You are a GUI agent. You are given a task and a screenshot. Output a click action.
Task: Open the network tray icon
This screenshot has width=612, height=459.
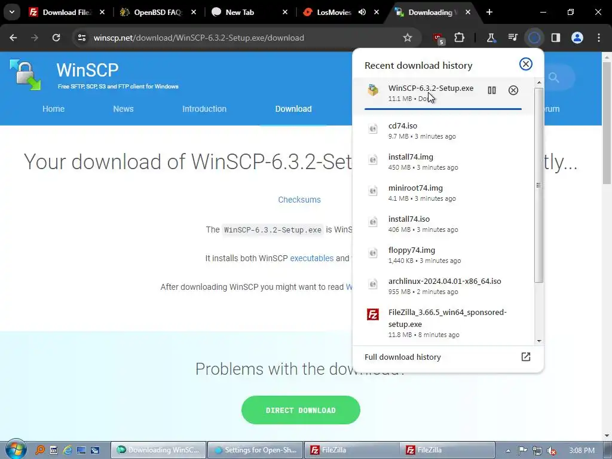pyautogui.click(x=537, y=451)
